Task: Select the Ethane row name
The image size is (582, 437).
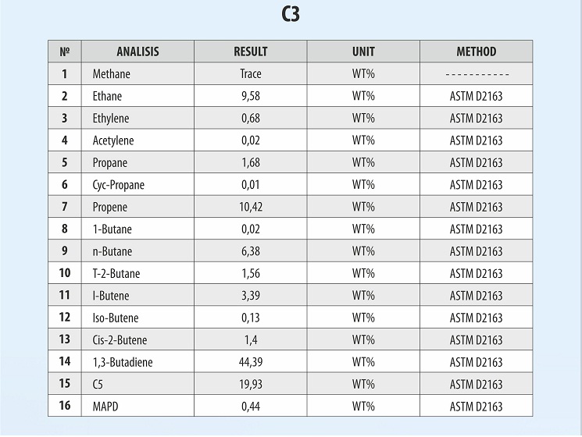Action: click(x=107, y=96)
